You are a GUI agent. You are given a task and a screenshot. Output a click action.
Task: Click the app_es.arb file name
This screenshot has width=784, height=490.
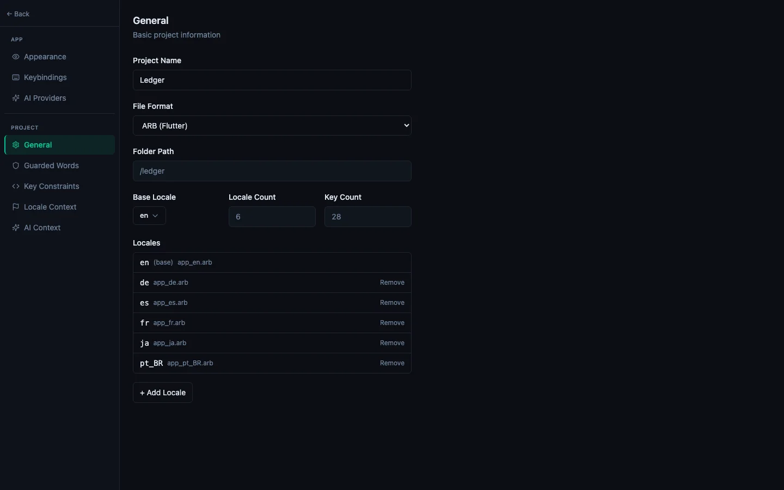170,303
